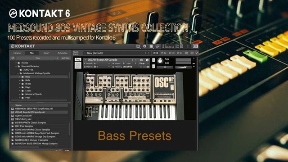Click the exclamation panic icon in header

click(x=188, y=46)
